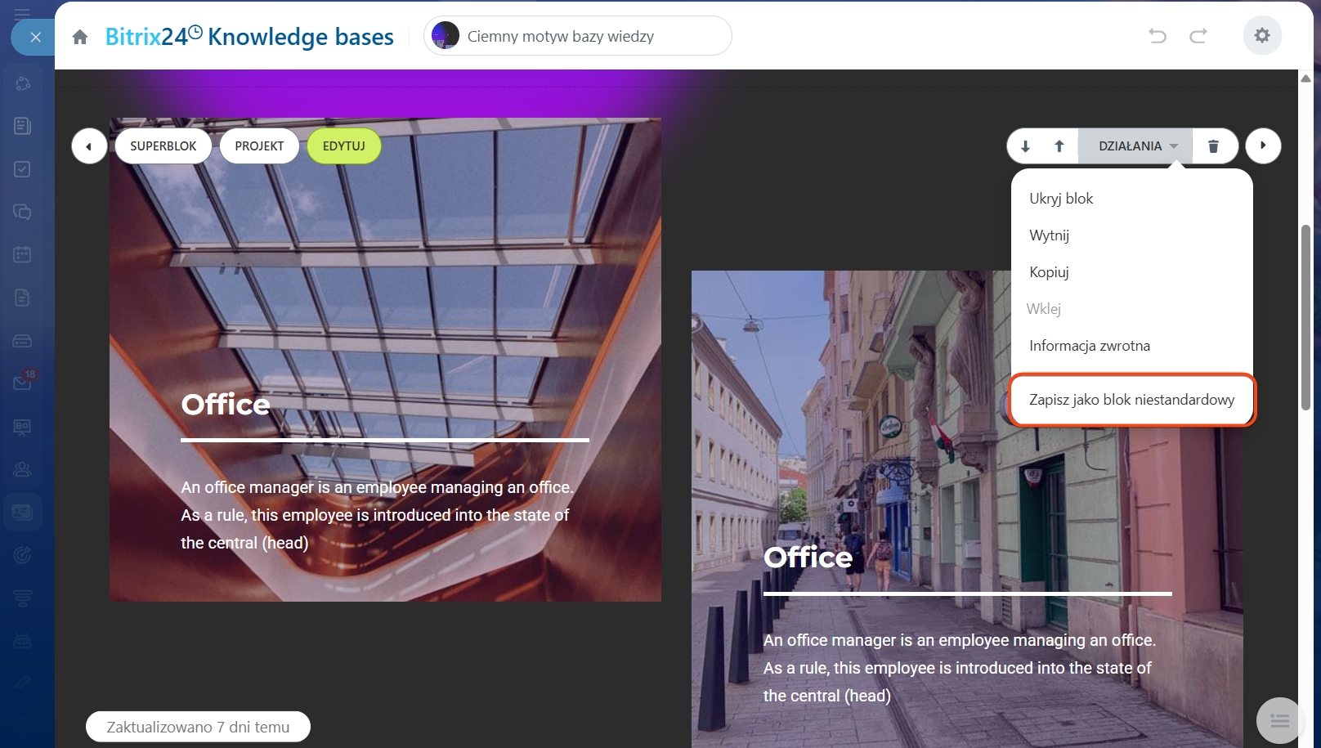Viewport: 1321px width, 748px height.
Task: Open the settings gear icon
Action: (x=1262, y=36)
